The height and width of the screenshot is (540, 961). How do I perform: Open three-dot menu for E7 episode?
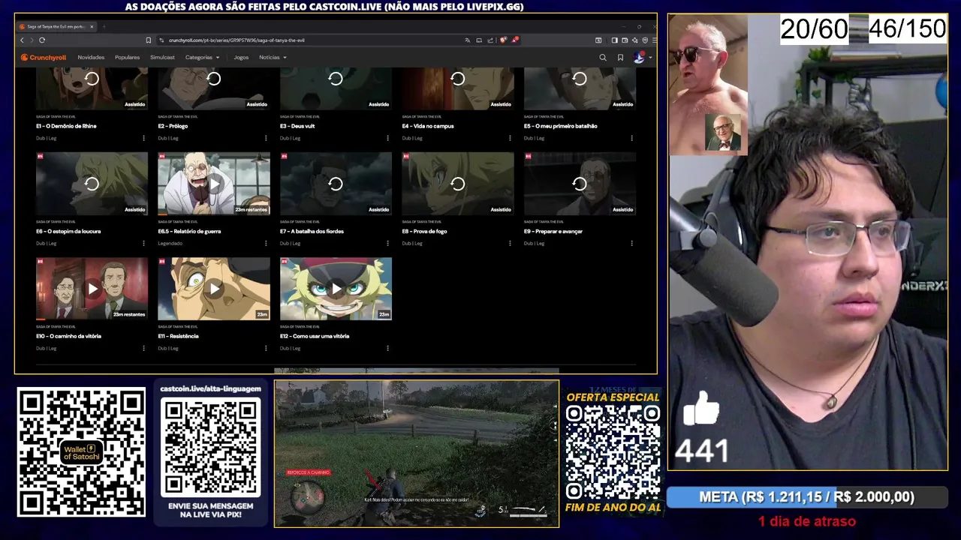tap(387, 243)
